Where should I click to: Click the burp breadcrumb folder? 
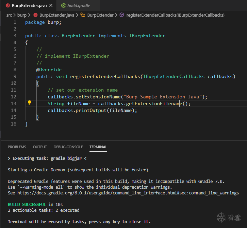(x=22, y=15)
